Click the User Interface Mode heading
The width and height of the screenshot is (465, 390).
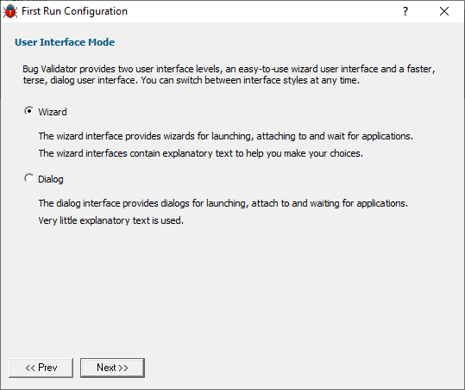pos(65,42)
